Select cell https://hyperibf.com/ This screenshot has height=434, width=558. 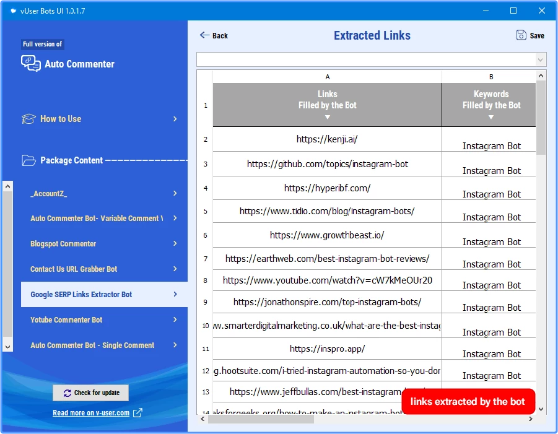point(328,188)
